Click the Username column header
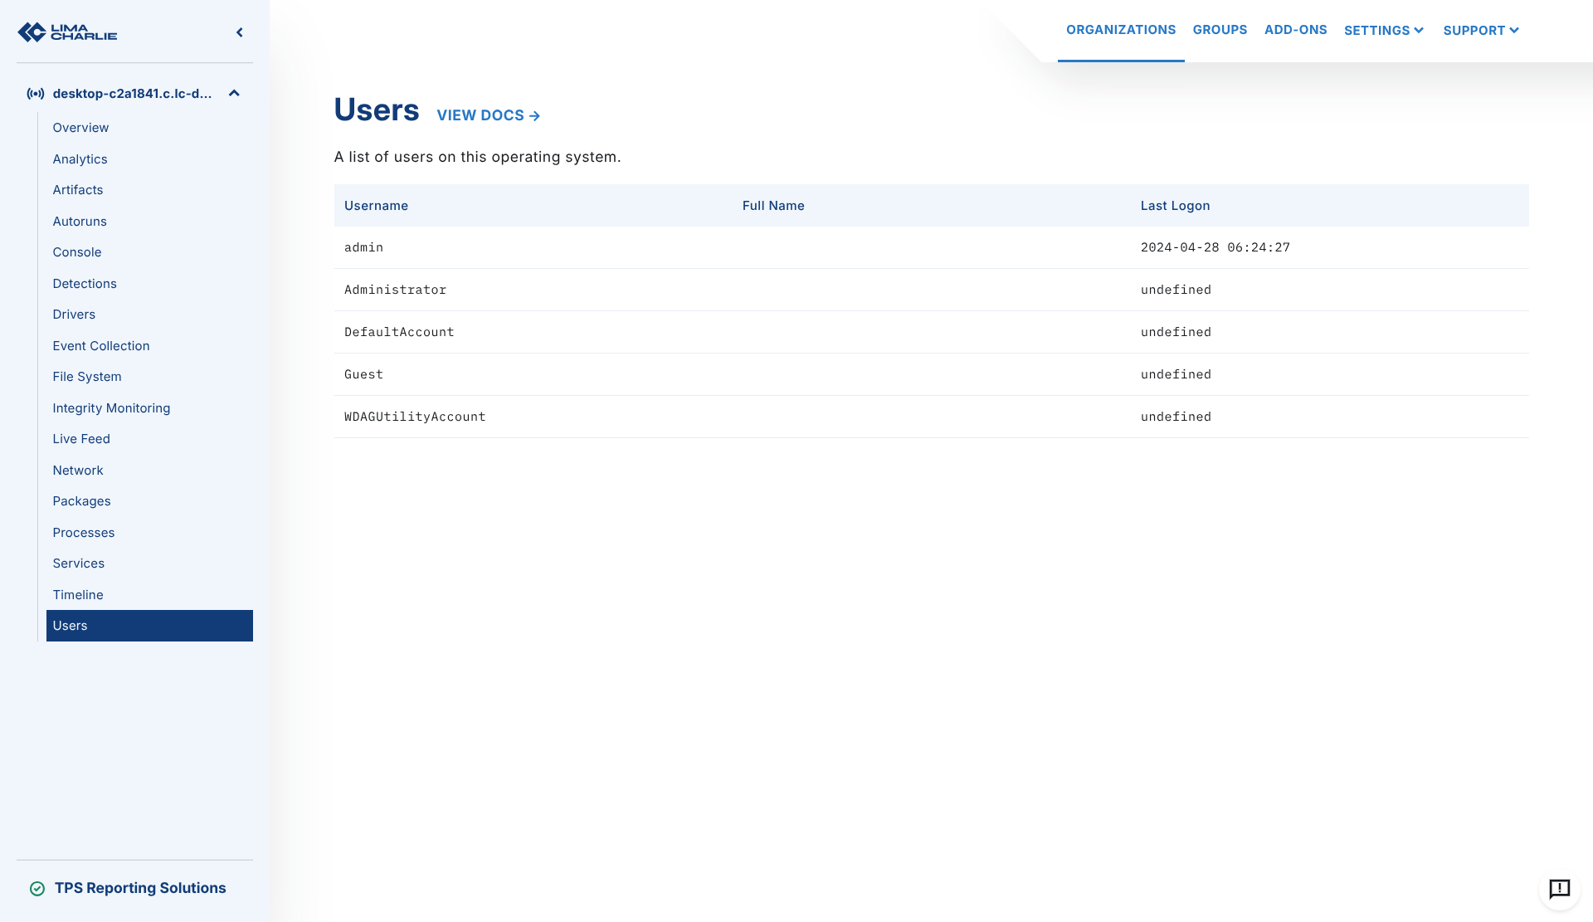 [376, 206]
